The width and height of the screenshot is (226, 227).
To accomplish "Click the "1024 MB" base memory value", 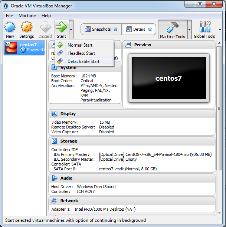I will click(x=88, y=76).
